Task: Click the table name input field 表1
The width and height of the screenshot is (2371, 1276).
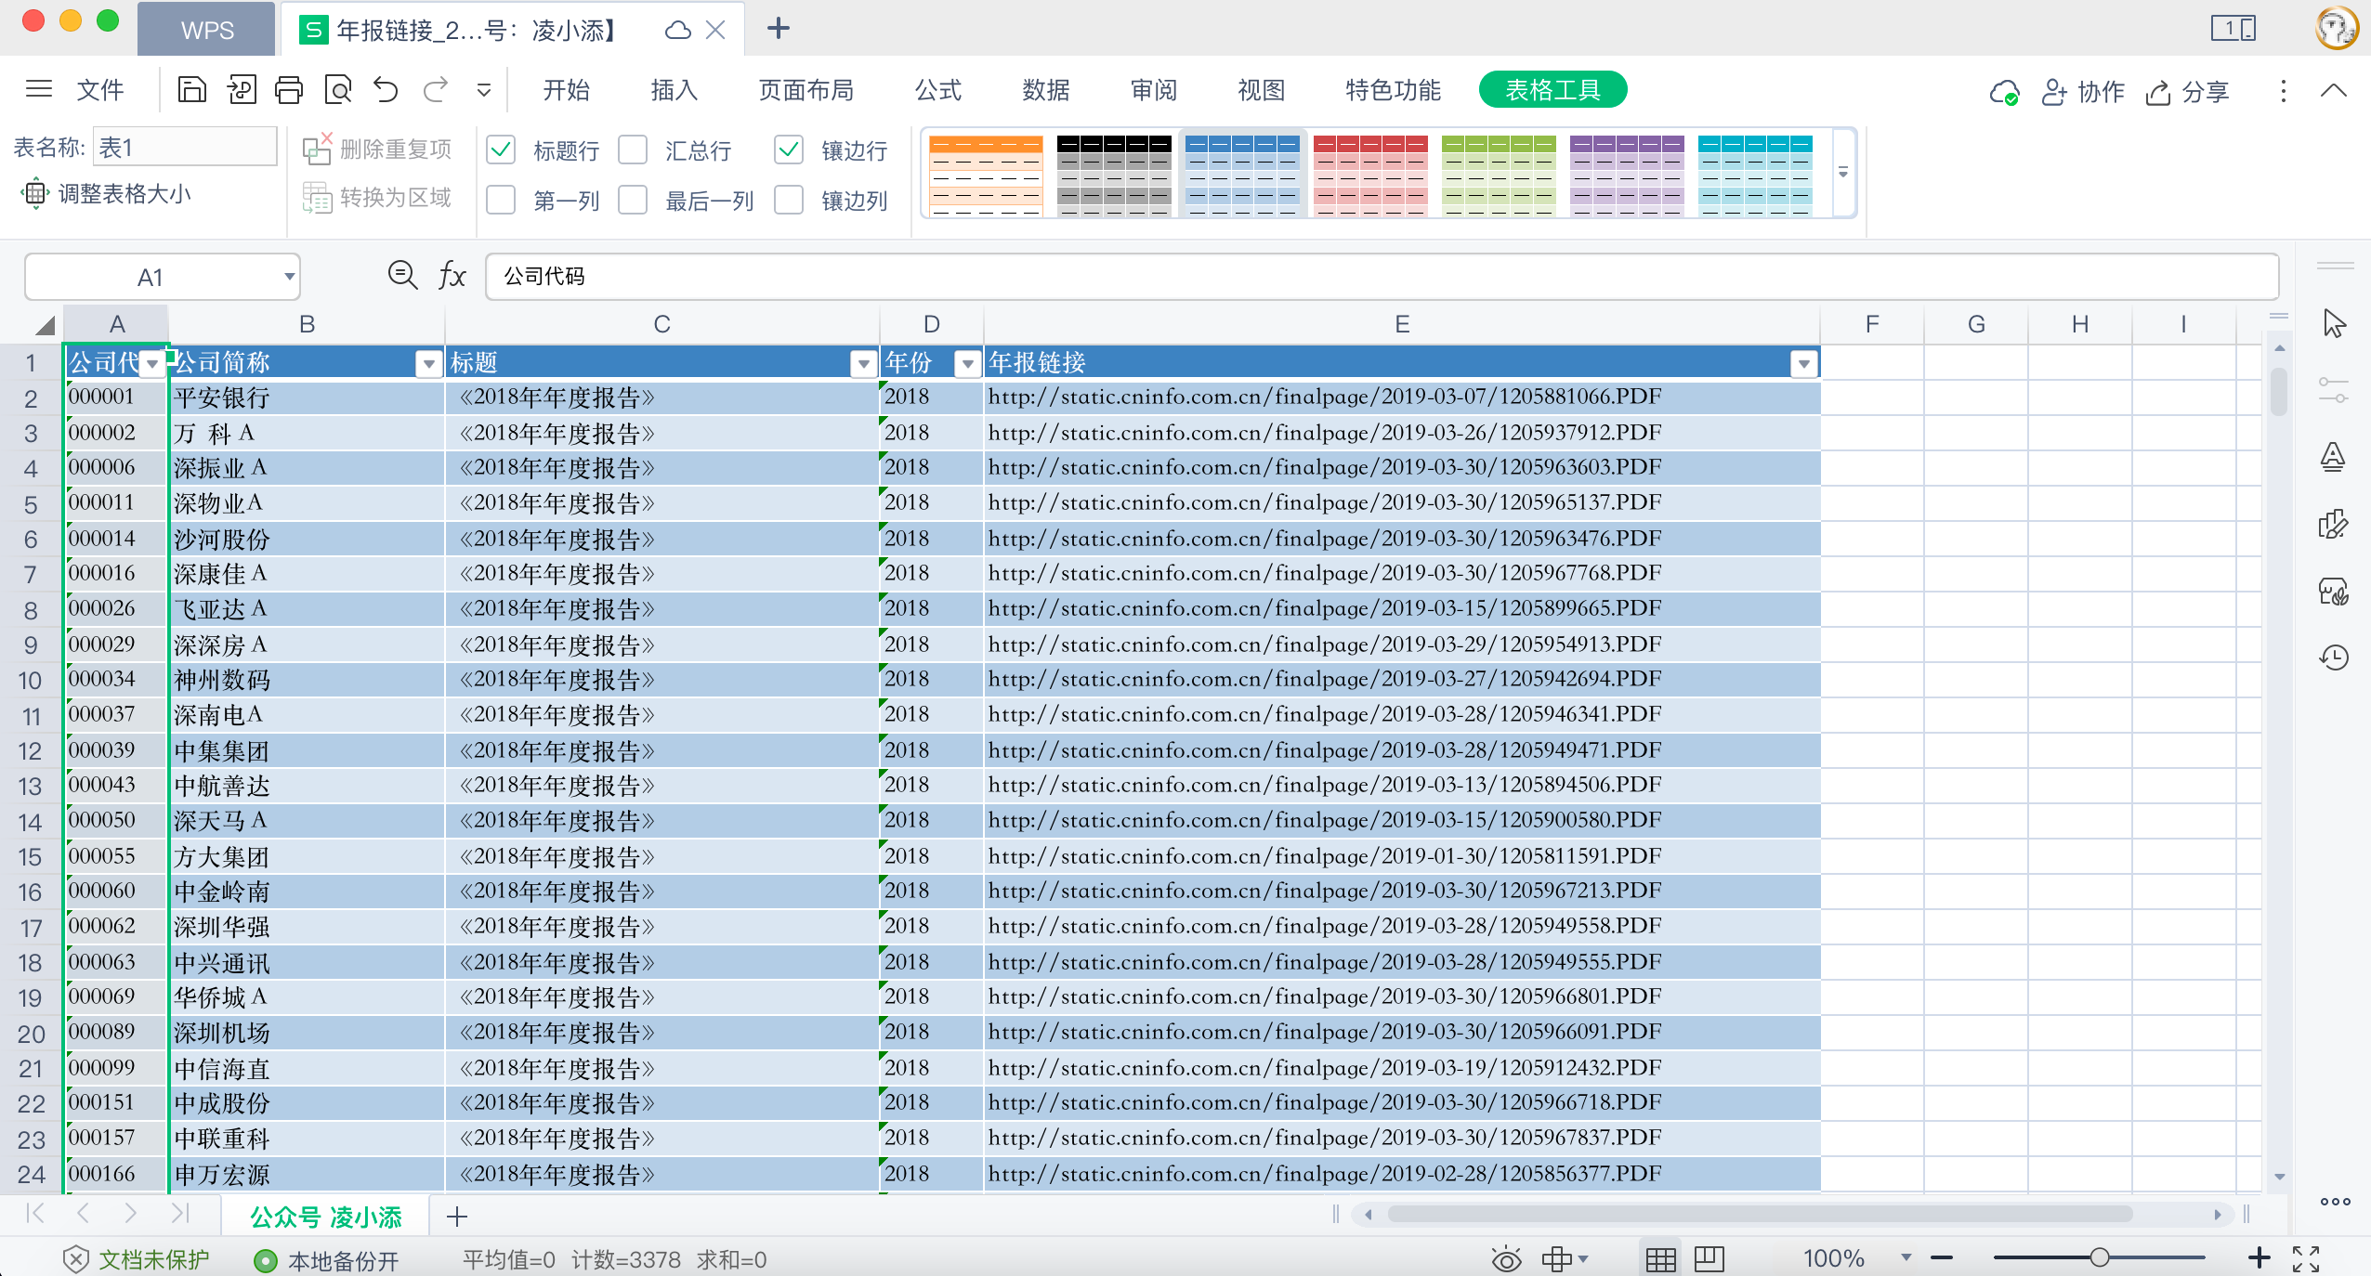Action: click(x=185, y=147)
